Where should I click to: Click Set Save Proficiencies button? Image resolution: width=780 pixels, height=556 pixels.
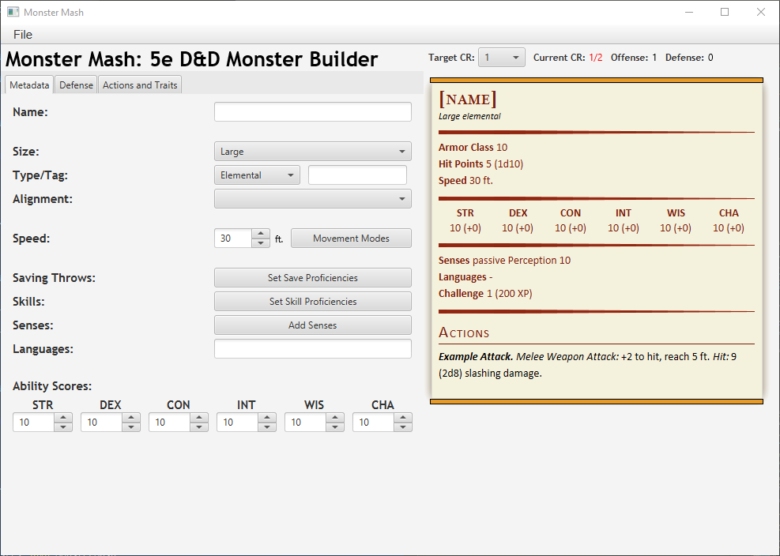tap(313, 277)
